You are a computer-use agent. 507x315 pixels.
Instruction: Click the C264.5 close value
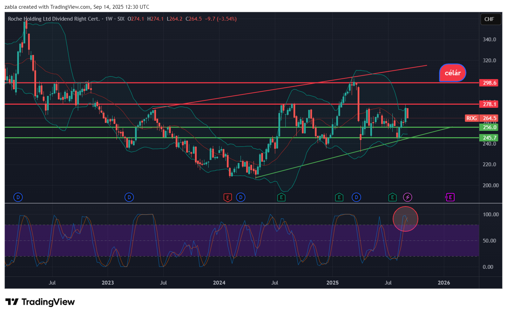coord(194,19)
